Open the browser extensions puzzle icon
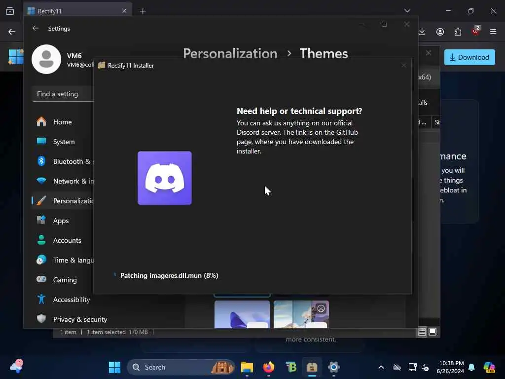This screenshot has height=379, width=505. tap(458, 32)
